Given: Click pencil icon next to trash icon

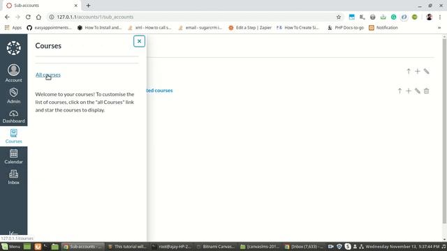Looking at the screenshot, I should 418,91.
